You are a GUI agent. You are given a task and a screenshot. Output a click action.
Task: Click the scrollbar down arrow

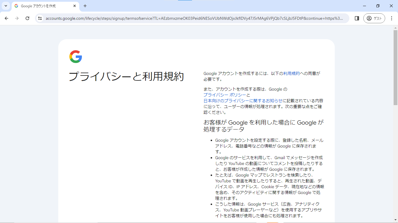click(x=395, y=220)
